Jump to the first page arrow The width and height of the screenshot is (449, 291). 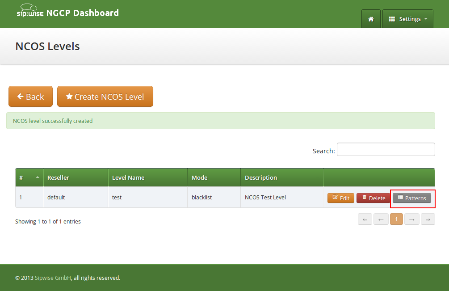tap(365, 219)
